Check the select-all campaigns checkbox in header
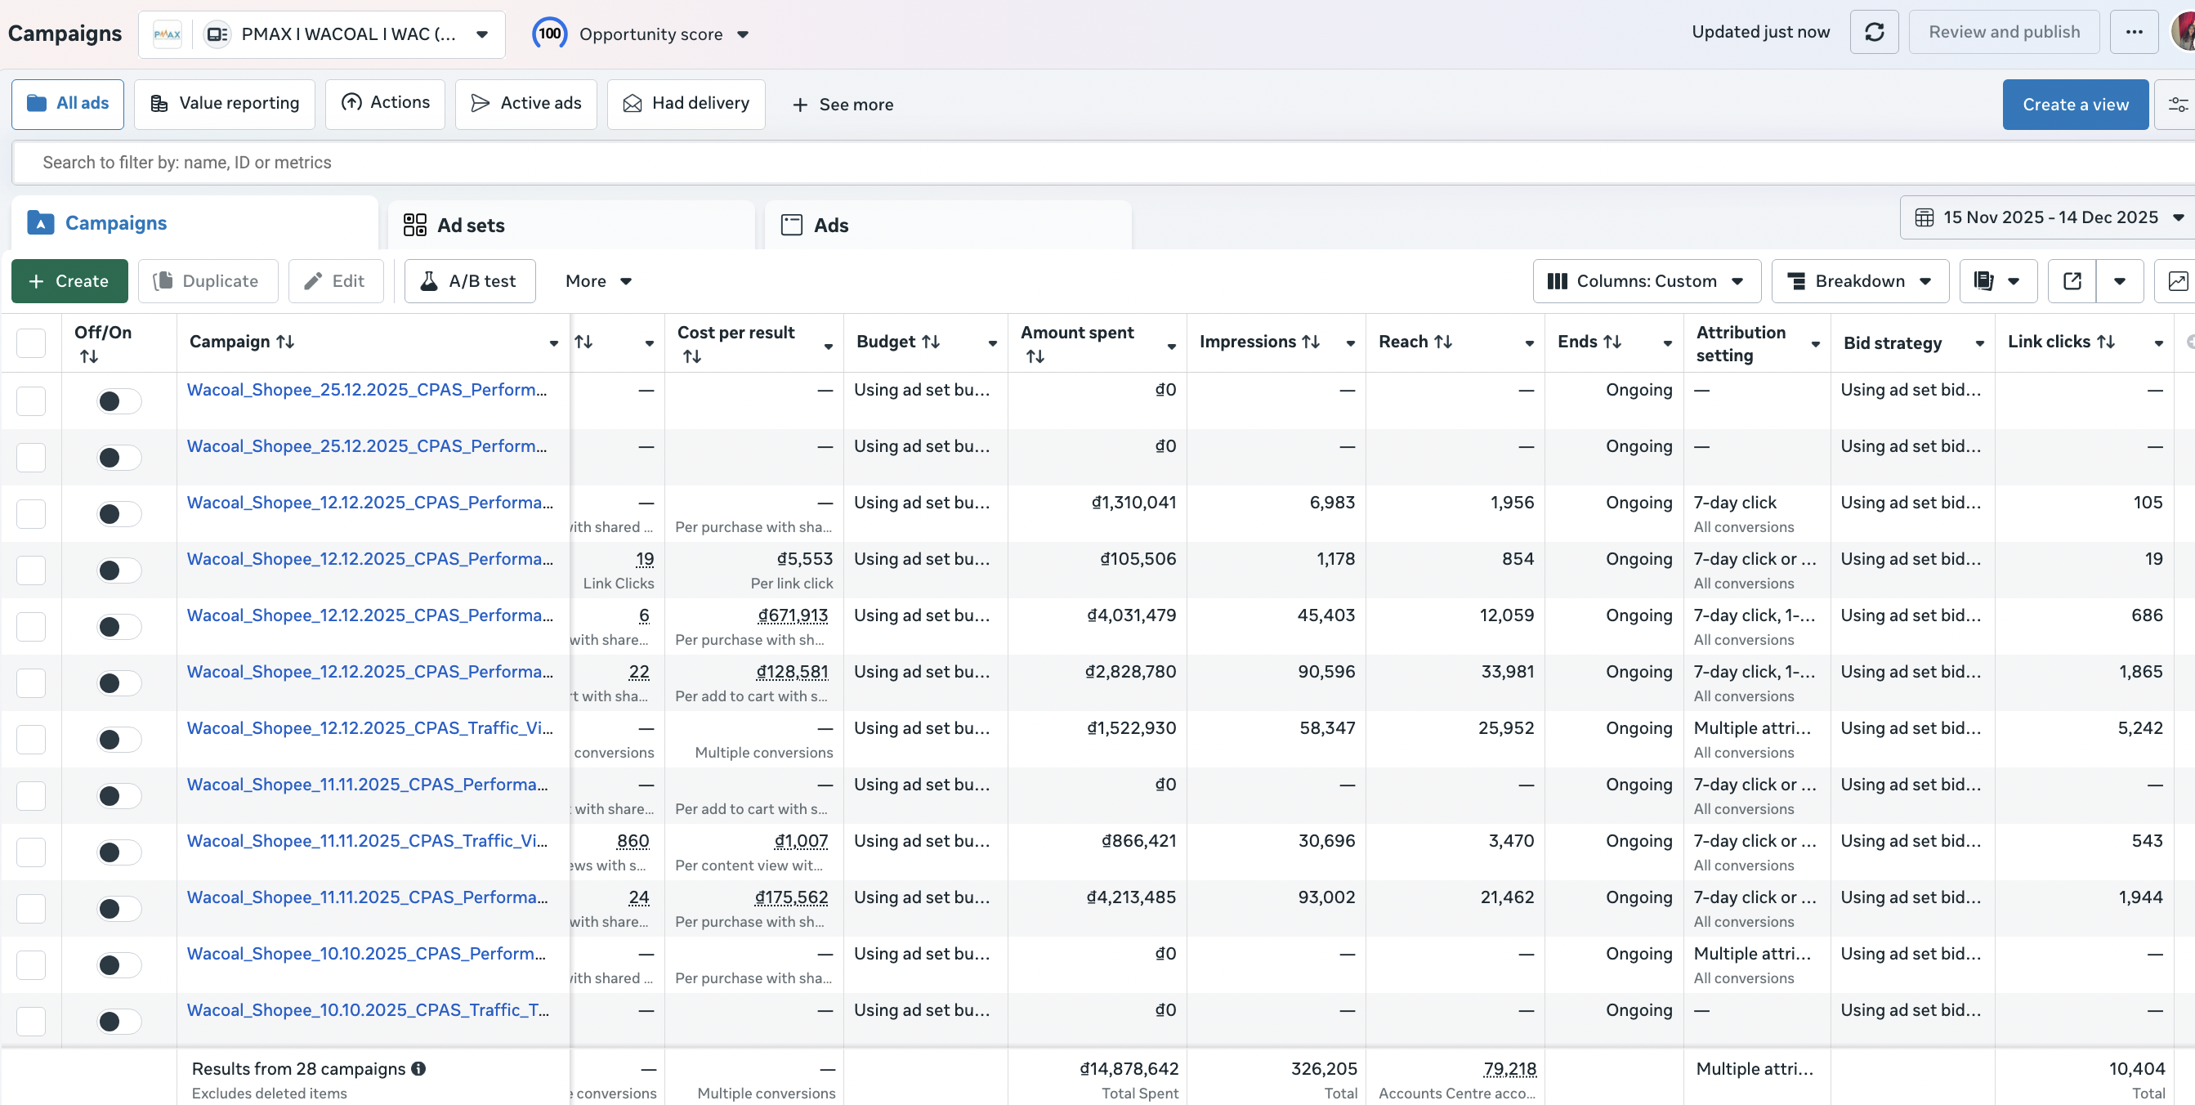2195x1105 pixels. tap(32, 342)
